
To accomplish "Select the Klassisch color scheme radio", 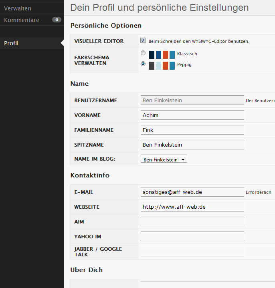I will (143, 53).
